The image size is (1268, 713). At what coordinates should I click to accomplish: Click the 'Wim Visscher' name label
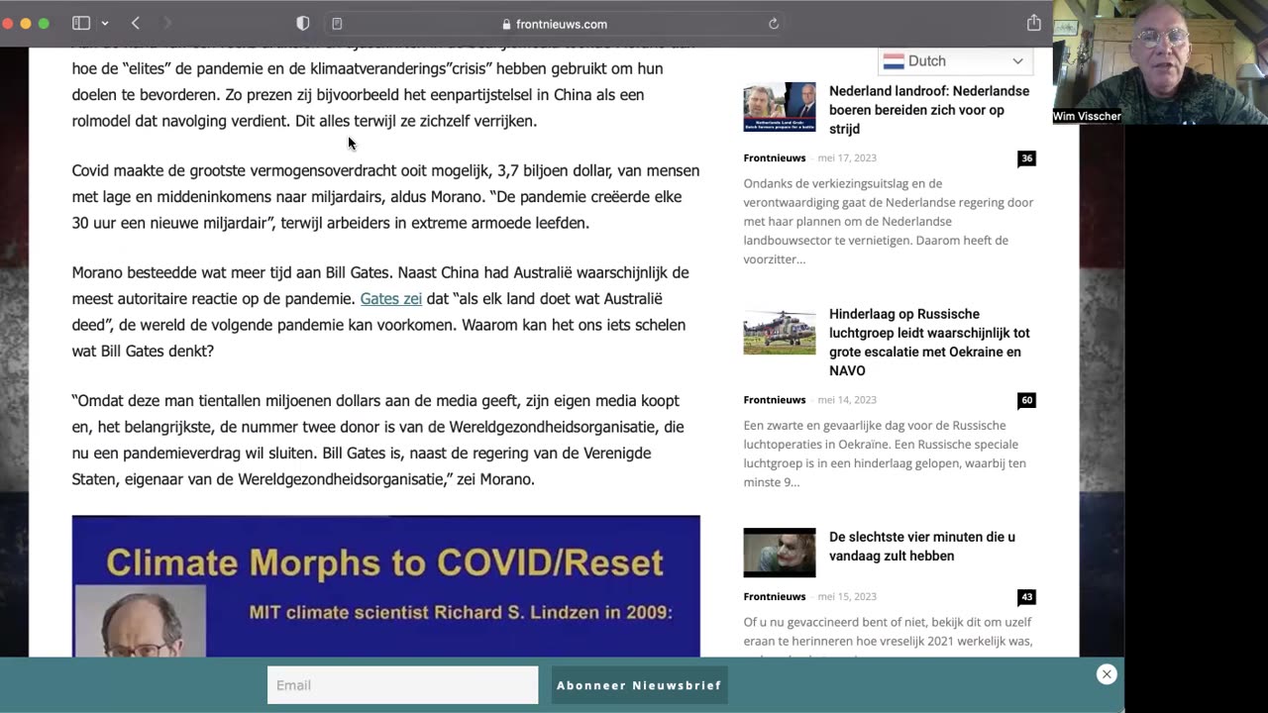pos(1088,117)
